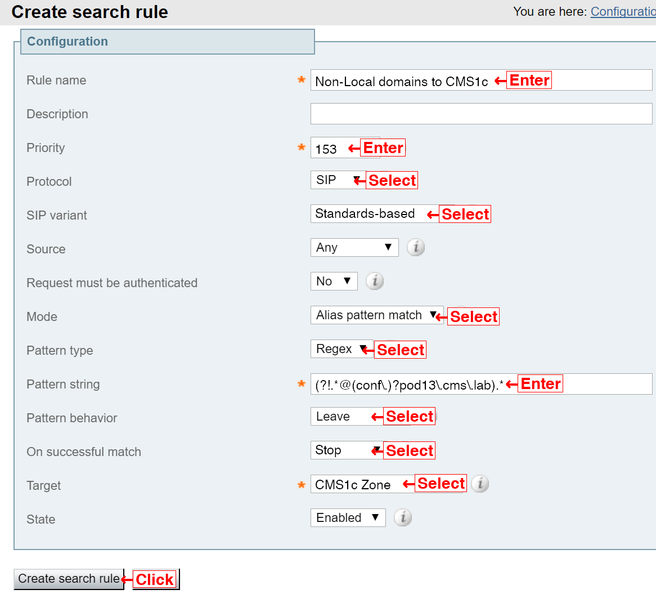Open the State dropdown set to Enabled

point(348,518)
